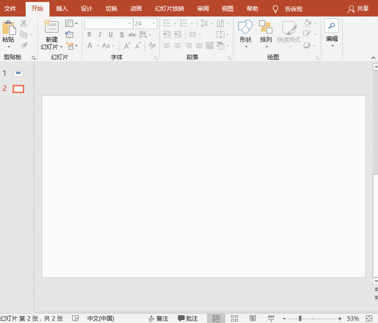Screen dimensions: 378x323
Task: Click the Chinese (China) language indicator
Action: tap(101, 319)
